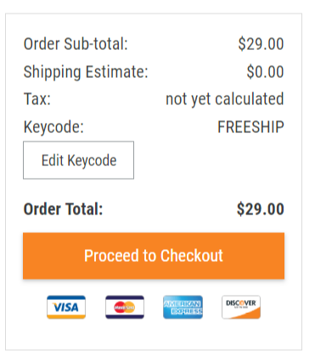The image size is (315, 361).
Task: Select the MasterCard payment icon
Action: tap(125, 307)
